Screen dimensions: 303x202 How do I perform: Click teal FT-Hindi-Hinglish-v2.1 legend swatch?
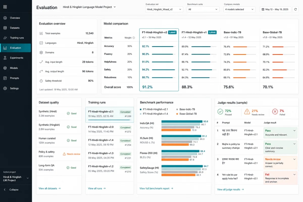(x=141, y=109)
